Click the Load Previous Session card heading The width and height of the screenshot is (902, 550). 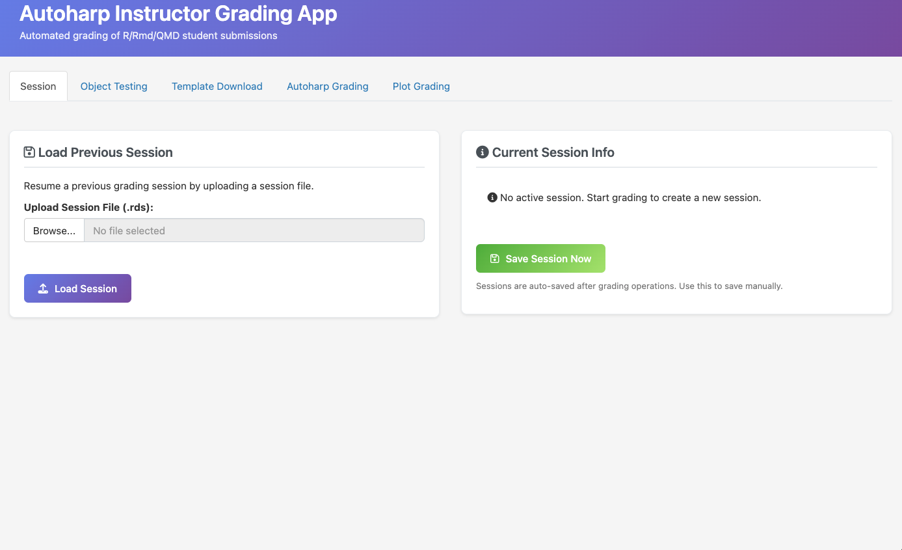pos(105,152)
